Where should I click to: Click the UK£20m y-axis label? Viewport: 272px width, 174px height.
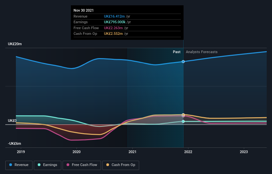tap(15, 44)
